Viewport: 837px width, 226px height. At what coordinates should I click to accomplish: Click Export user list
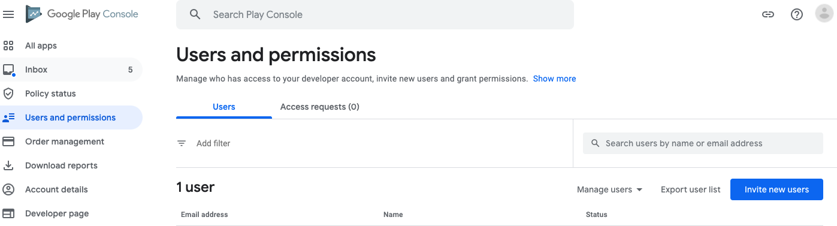click(x=691, y=189)
